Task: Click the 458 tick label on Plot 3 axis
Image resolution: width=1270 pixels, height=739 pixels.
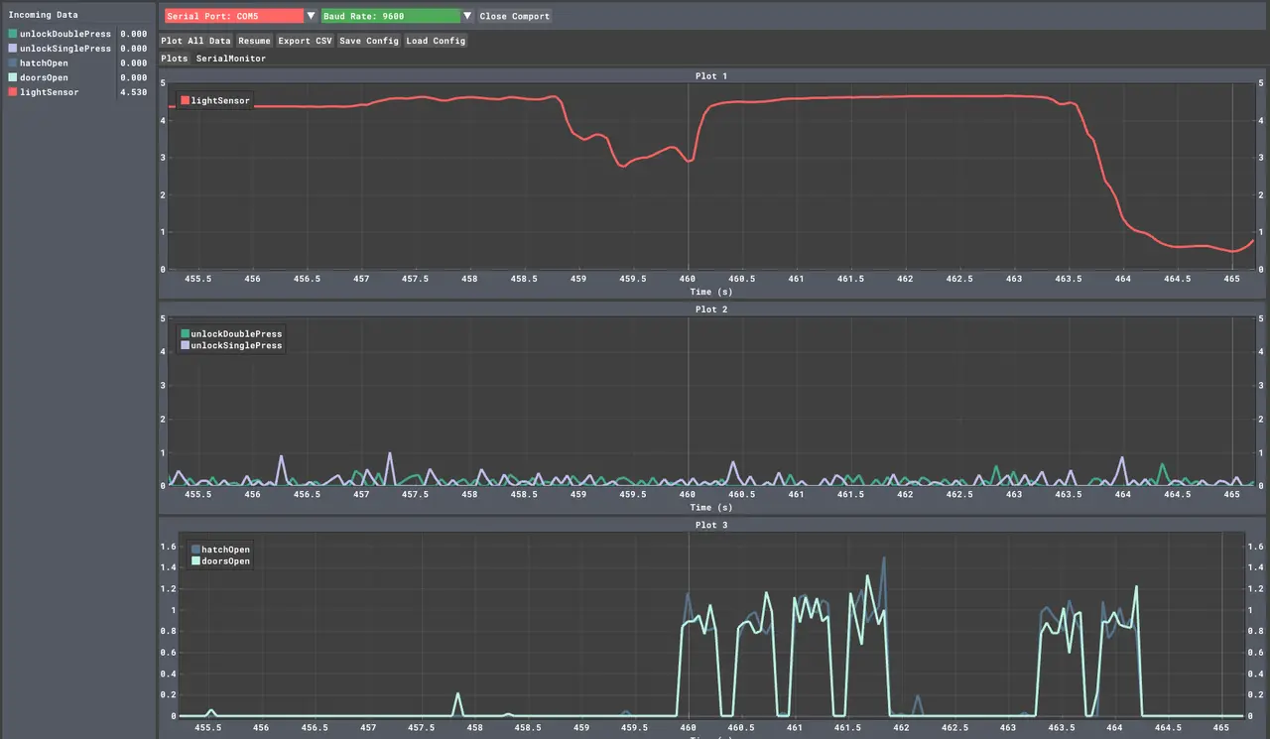Action: pyautogui.click(x=474, y=727)
